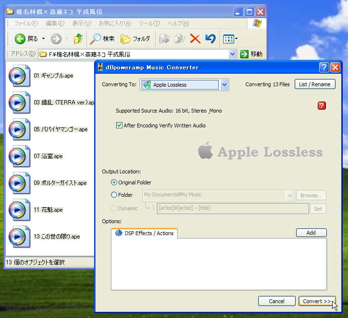Click the file icon for 03 錯乱 (TERRA ver.)
348x318 pixels.
click(20, 102)
